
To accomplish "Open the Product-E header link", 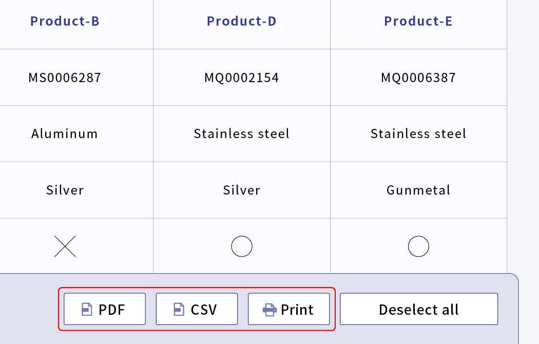I will click(418, 21).
